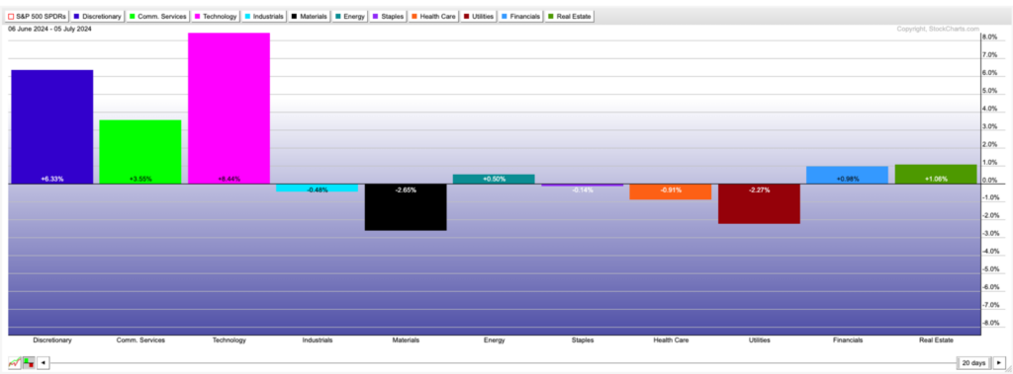
Task: Click the date range slider track
Action: pos(503,363)
